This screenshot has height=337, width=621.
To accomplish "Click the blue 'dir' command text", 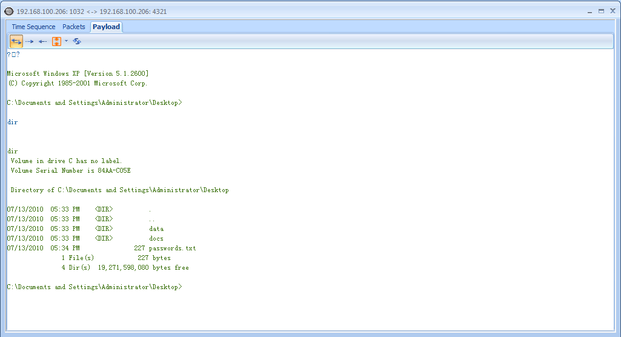I will pos(12,122).
